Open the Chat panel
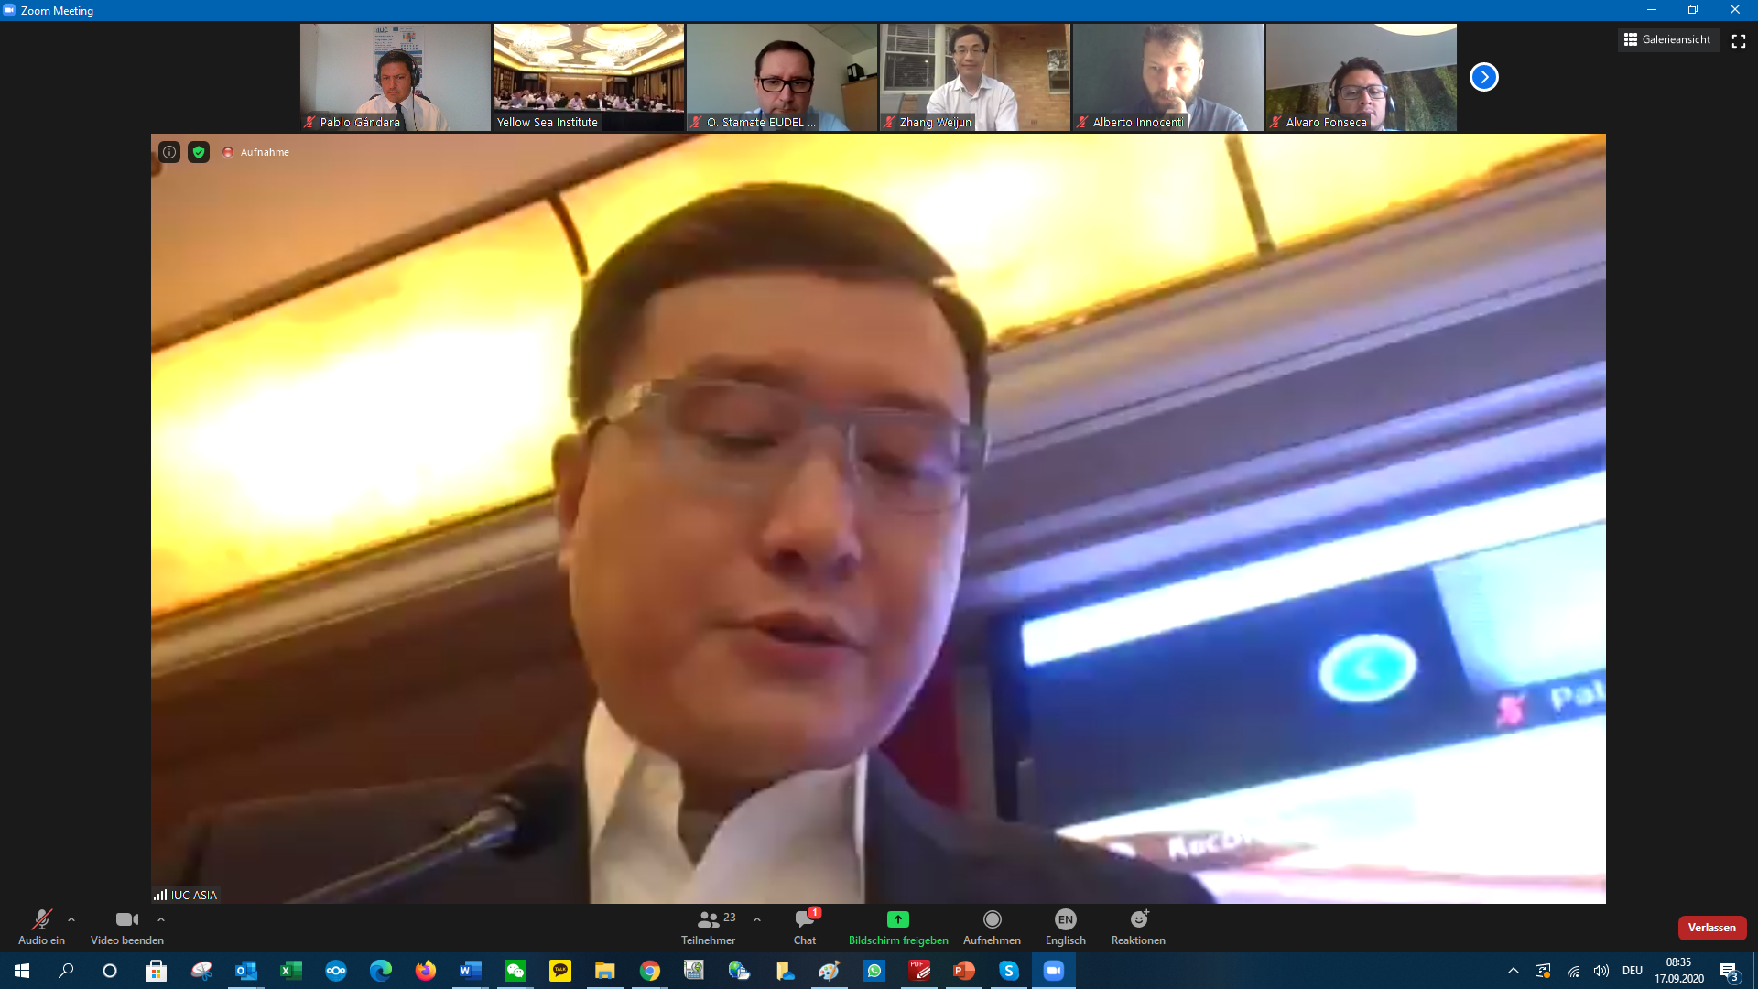Screen dimensions: 1758x989 (x=805, y=926)
